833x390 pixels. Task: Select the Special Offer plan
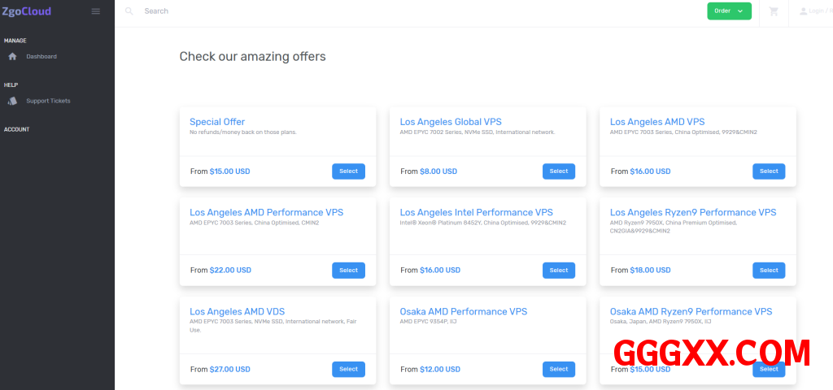pos(348,171)
